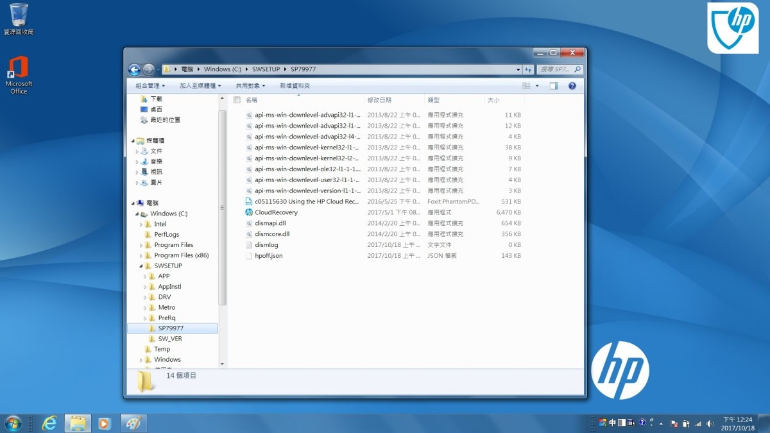Click the volume speaker tray icon
The height and width of the screenshot is (433, 770).
pyautogui.click(x=709, y=423)
